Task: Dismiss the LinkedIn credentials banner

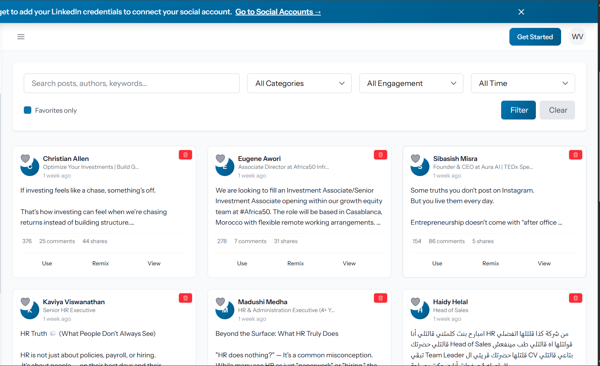Action: click(521, 12)
